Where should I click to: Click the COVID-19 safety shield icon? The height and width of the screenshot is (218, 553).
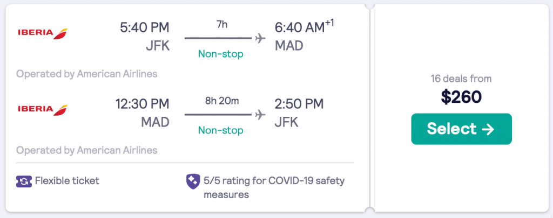coord(192,181)
